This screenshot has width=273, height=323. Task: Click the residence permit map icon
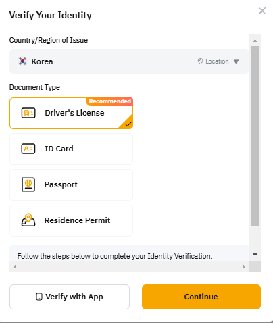click(x=28, y=220)
